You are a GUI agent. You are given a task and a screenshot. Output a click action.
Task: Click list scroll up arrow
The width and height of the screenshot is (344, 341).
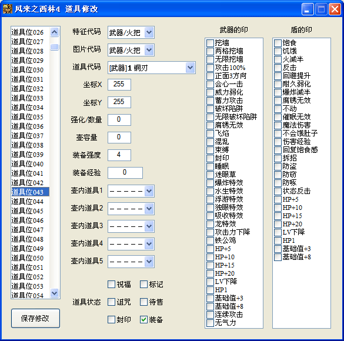(55, 32)
